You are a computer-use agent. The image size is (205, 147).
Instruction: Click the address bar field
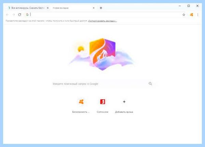pyautogui.click(x=105, y=14)
